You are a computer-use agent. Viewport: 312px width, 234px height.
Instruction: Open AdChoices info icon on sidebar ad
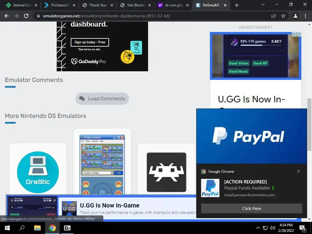(x=295, y=34)
